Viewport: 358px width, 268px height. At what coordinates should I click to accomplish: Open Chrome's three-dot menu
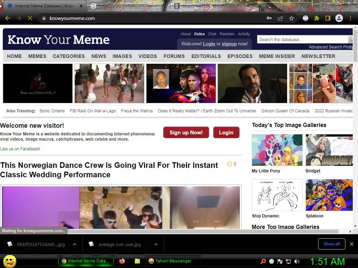(350, 18)
